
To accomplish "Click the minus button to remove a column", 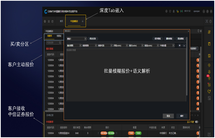I will tap(184, 46).
